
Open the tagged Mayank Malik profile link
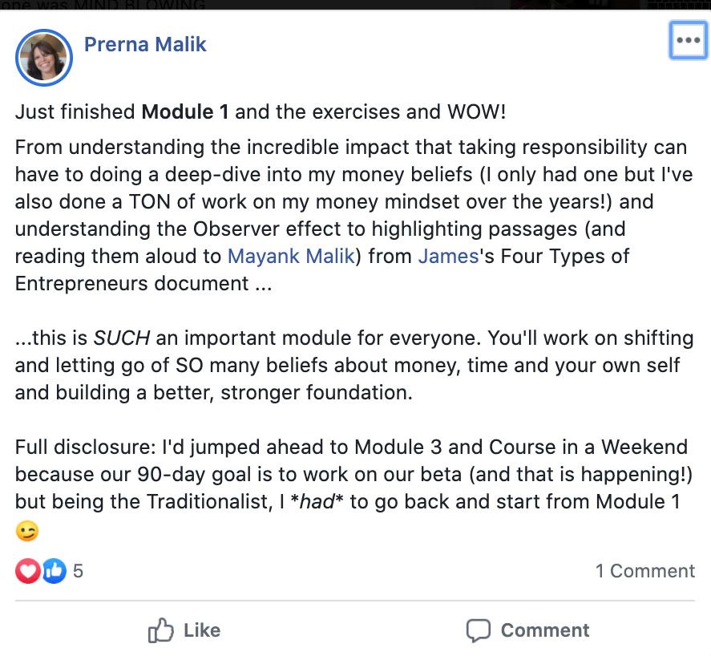[289, 257]
